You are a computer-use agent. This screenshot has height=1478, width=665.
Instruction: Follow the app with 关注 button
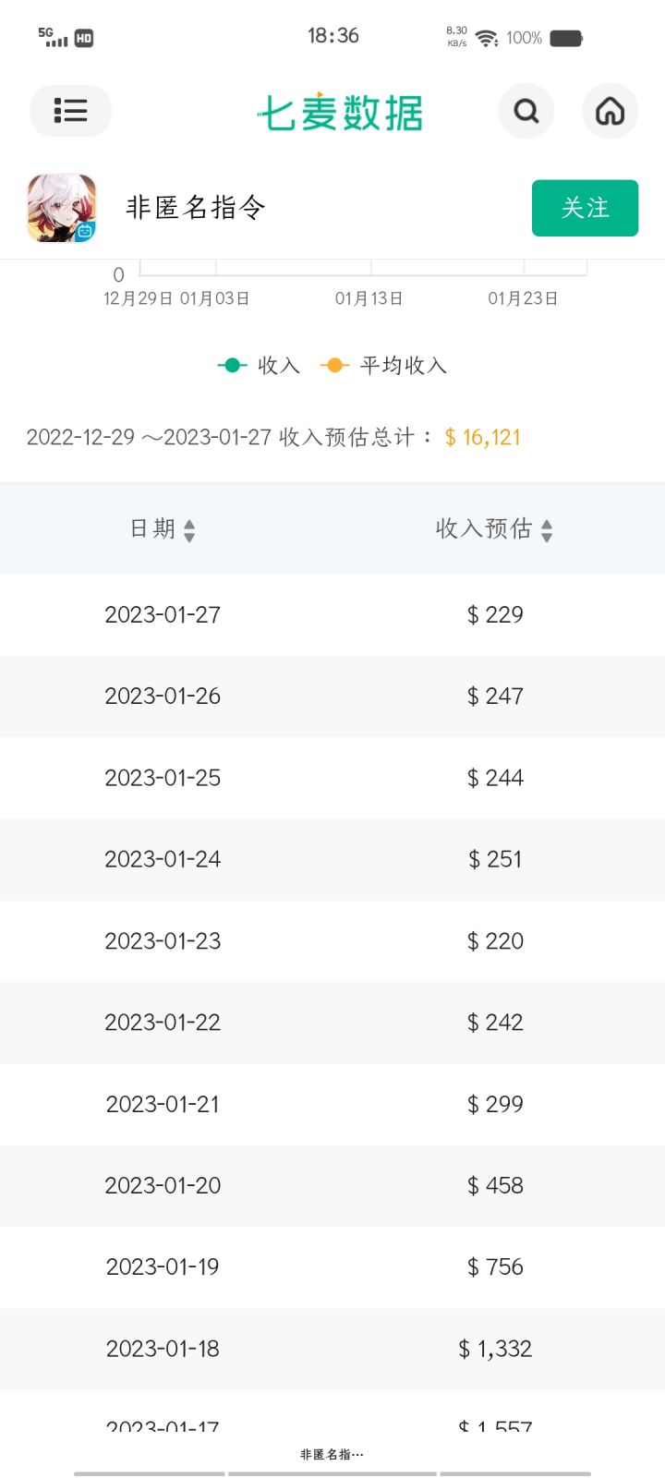point(585,208)
